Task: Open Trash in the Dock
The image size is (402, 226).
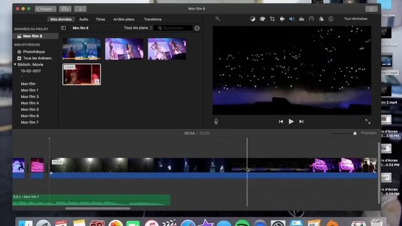Action: tap(376, 223)
